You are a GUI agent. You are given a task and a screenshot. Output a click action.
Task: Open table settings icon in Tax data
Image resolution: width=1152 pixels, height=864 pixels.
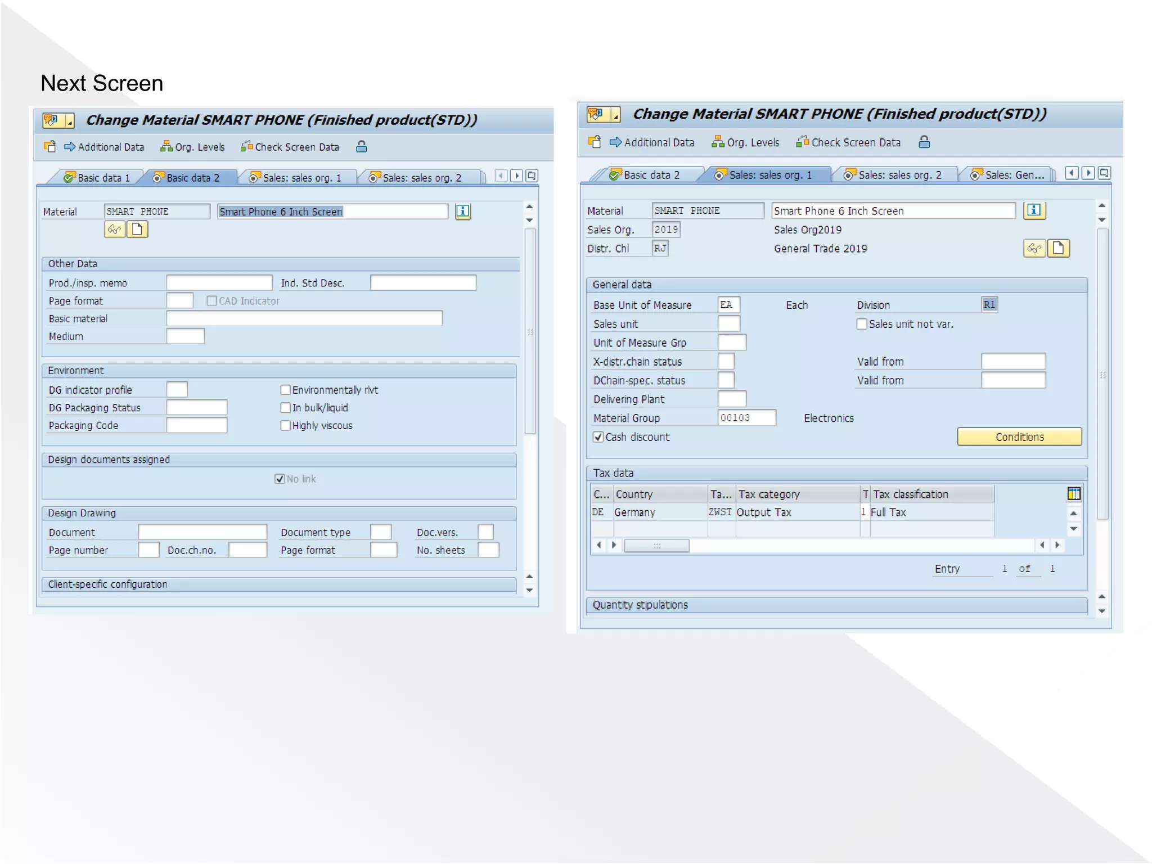coord(1073,494)
